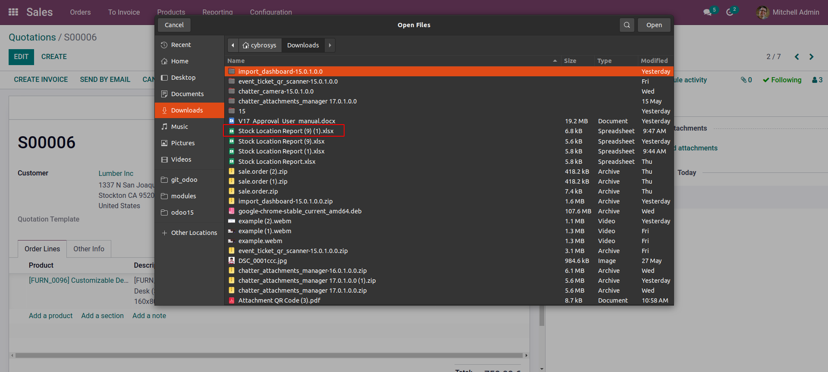Sort files by Modified column
Image resolution: width=828 pixels, height=372 pixels.
[655, 61]
